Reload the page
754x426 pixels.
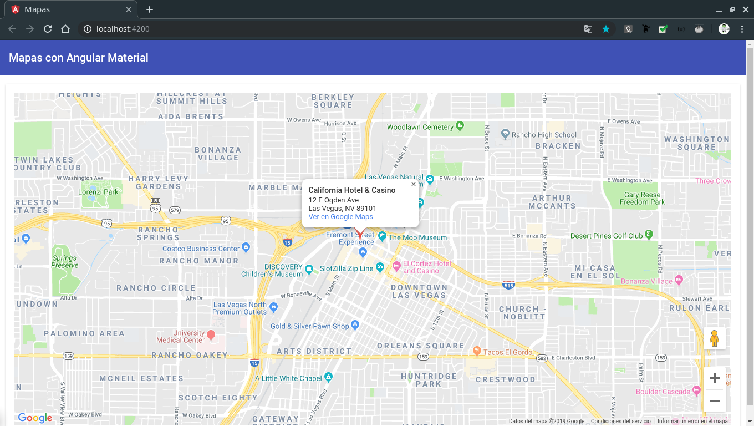click(x=48, y=29)
